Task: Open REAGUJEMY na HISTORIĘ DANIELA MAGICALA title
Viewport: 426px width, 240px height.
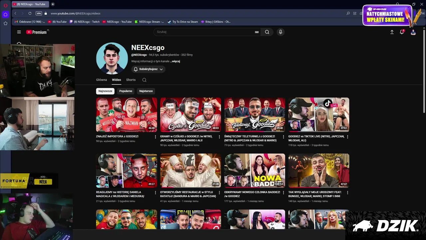Action: pyautogui.click(x=120, y=194)
